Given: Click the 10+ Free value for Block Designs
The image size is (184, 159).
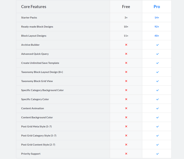Looking at the screenshot, I should tap(126, 26).
